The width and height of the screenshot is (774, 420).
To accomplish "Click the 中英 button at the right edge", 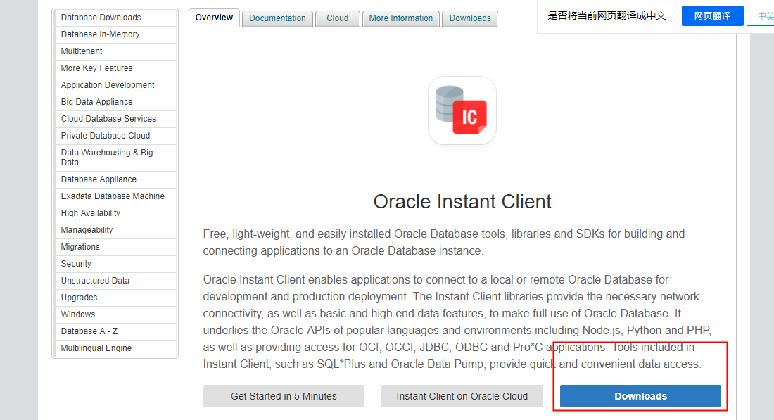I will pos(761,15).
